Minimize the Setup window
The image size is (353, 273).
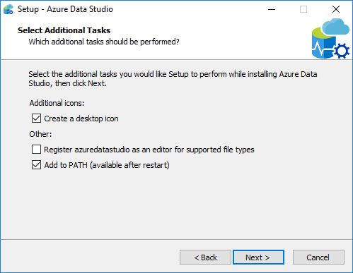[x=272, y=9]
